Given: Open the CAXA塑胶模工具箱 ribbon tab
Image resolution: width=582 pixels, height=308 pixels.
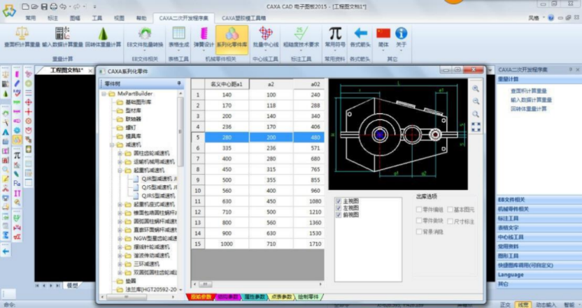Looking at the screenshot, I should [x=243, y=17].
